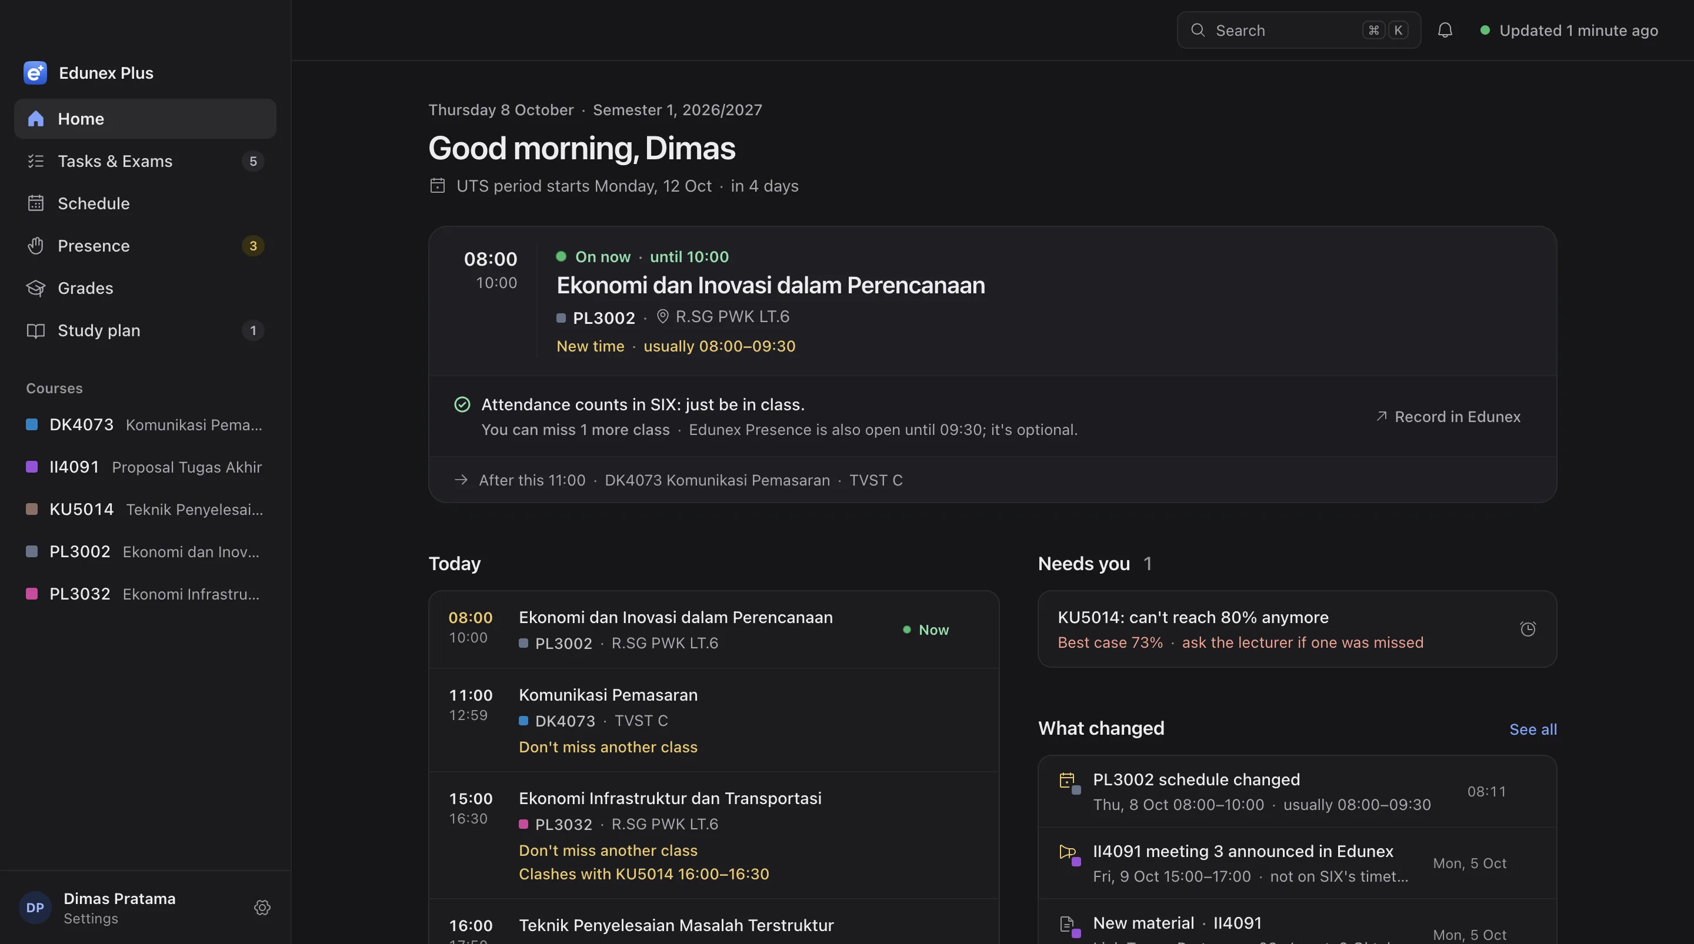
Task: Click the purple II4091 color square in sidebar
Action: (x=32, y=467)
